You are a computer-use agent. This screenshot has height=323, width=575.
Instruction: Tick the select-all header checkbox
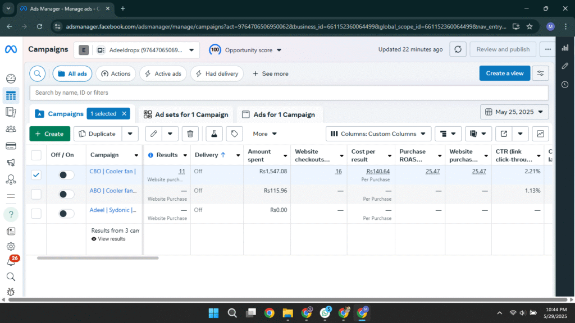(36, 155)
